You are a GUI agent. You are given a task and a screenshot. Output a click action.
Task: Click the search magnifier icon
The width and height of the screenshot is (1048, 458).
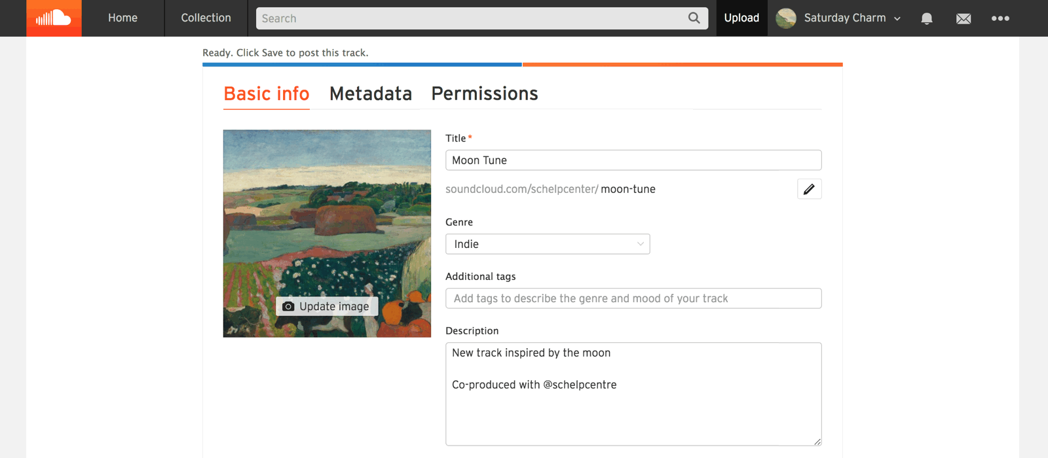(694, 18)
